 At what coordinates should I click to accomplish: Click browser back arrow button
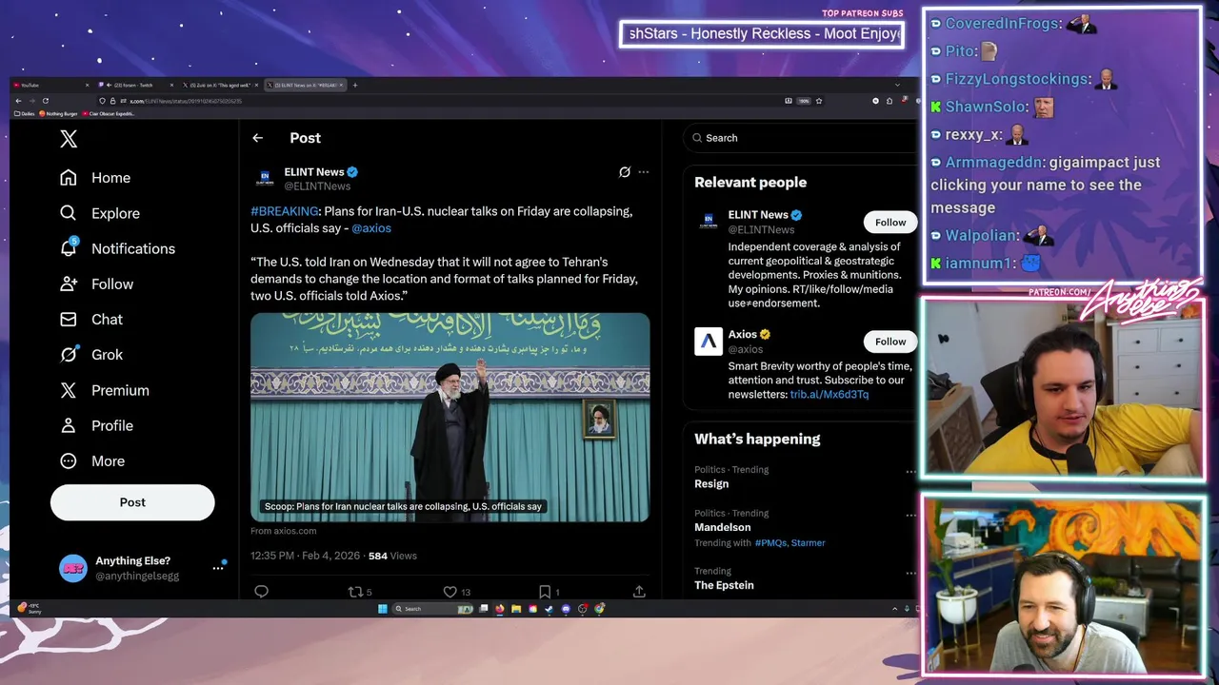point(18,101)
